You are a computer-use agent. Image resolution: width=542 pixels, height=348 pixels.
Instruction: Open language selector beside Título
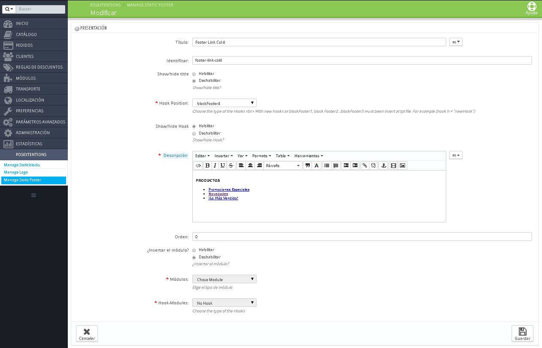pos(456,42)
